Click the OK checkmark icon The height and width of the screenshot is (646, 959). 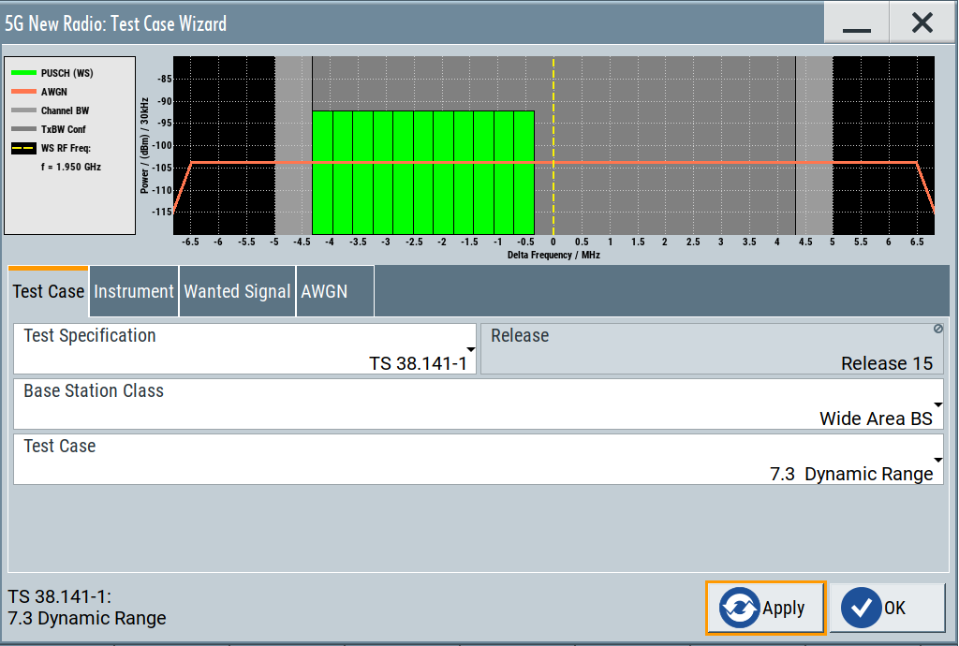pos(862,608)
